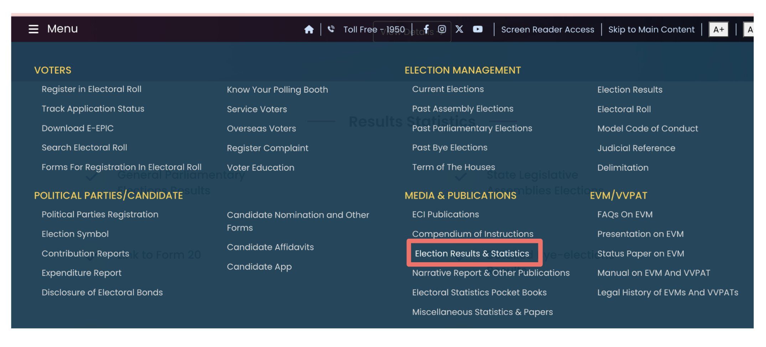Viewport: 766px width, 347px height.
Task: Open the hamburger Menu
Action: 34,29
